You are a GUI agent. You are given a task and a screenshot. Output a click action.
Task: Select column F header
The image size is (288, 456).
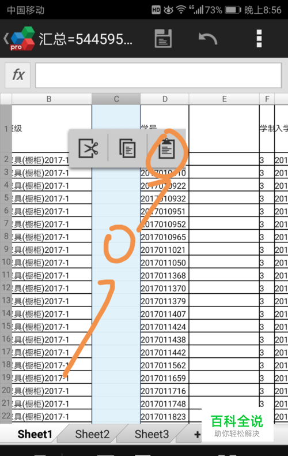(267, 99)
